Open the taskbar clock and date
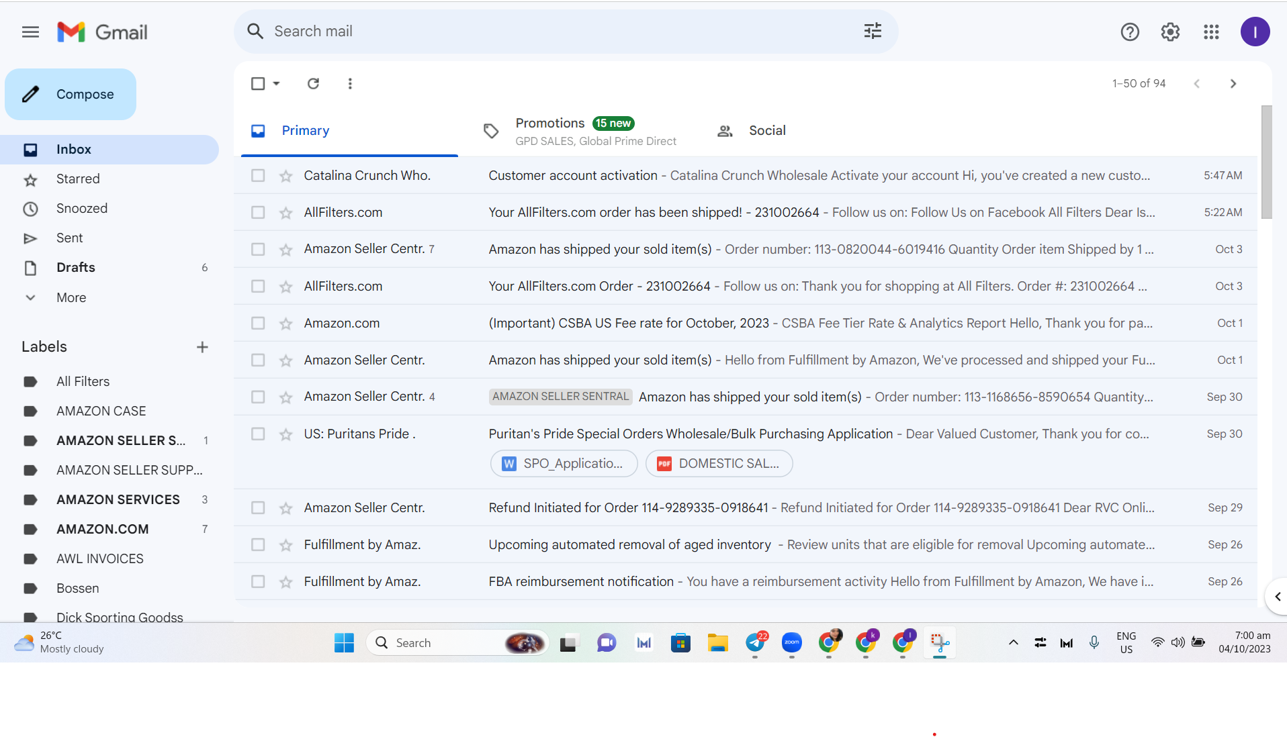 (1245, 643)
